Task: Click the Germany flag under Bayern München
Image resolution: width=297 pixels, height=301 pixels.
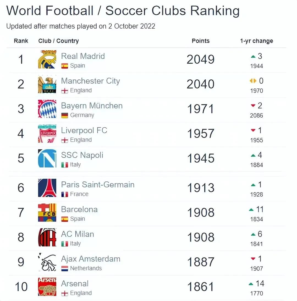Action: [65, 115]
